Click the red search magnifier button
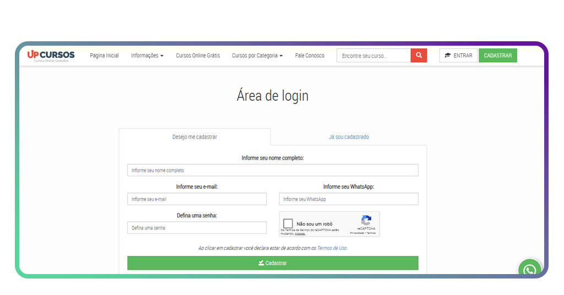Screen dimensions: 564x295 tap(419, 56)
